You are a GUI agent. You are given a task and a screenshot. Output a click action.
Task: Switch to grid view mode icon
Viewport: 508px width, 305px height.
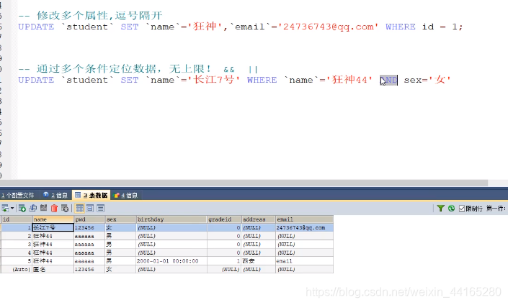coord(79,209)
